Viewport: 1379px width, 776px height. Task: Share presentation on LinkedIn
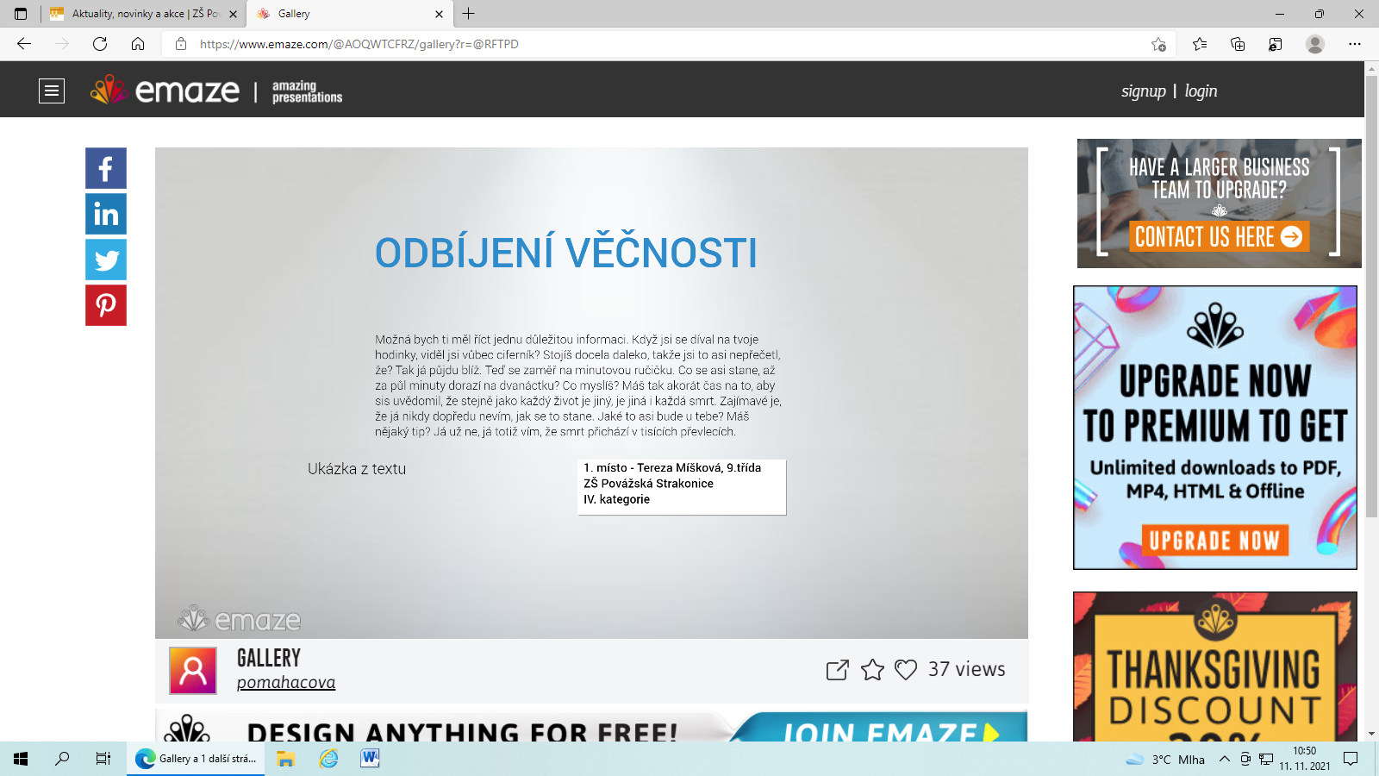[106, 214]
